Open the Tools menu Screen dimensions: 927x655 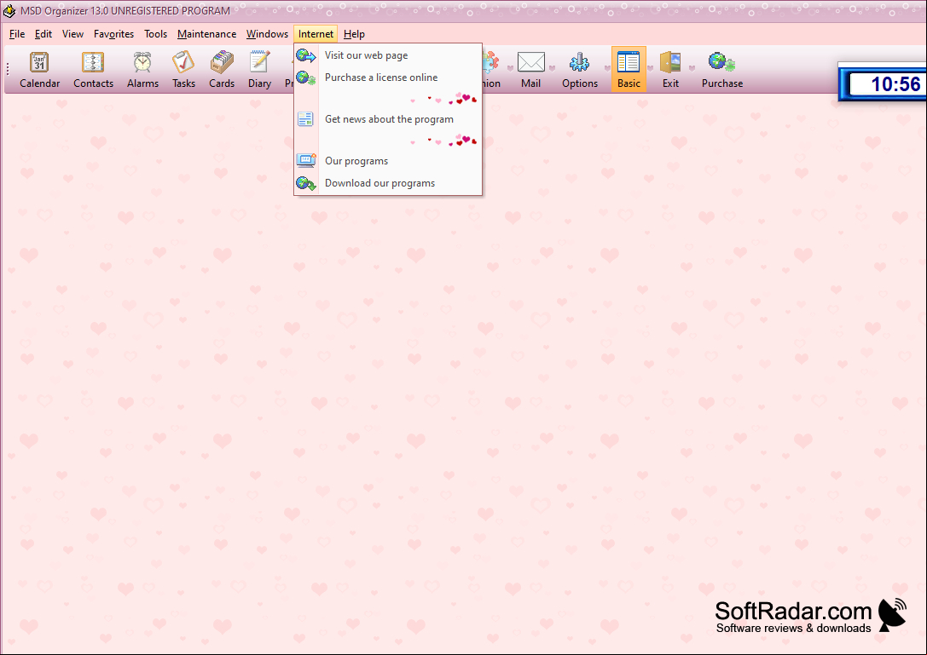(x=155, y=34)
